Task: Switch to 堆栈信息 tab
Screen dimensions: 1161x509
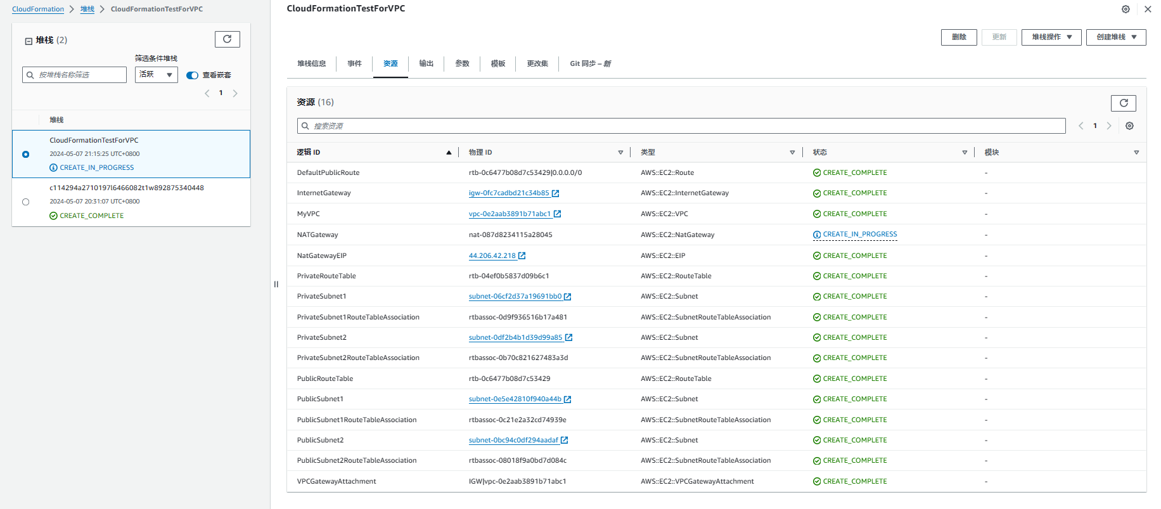Action: click(311, 64)
